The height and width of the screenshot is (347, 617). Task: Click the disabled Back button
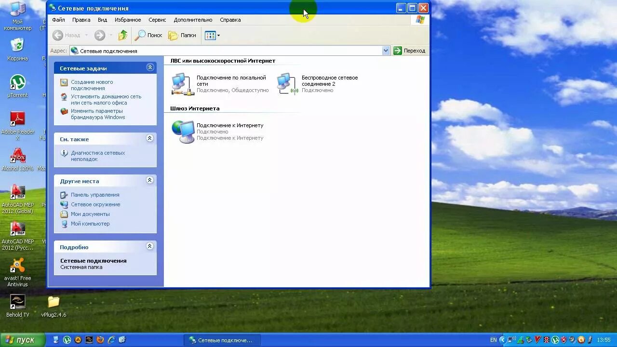67,35
